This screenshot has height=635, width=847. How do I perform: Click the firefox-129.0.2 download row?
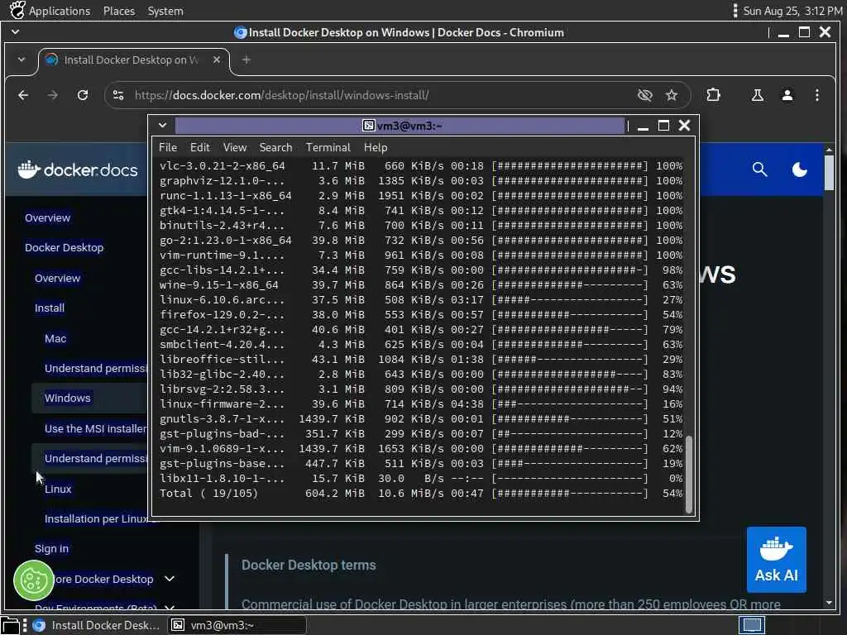[421, 314]
